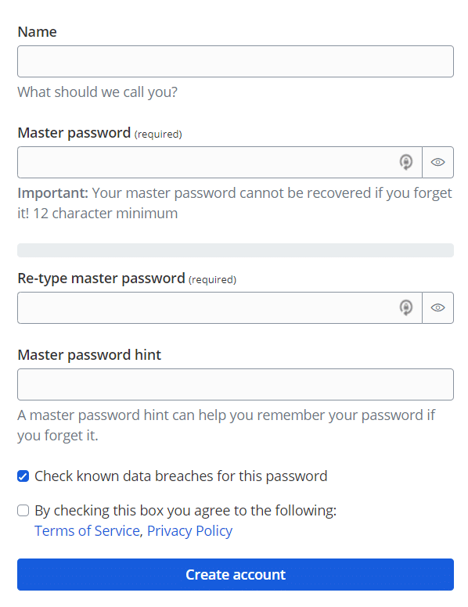Click password manager icon in Master password field
Viewport: 468px width, 607px height.
pos(405,162)
